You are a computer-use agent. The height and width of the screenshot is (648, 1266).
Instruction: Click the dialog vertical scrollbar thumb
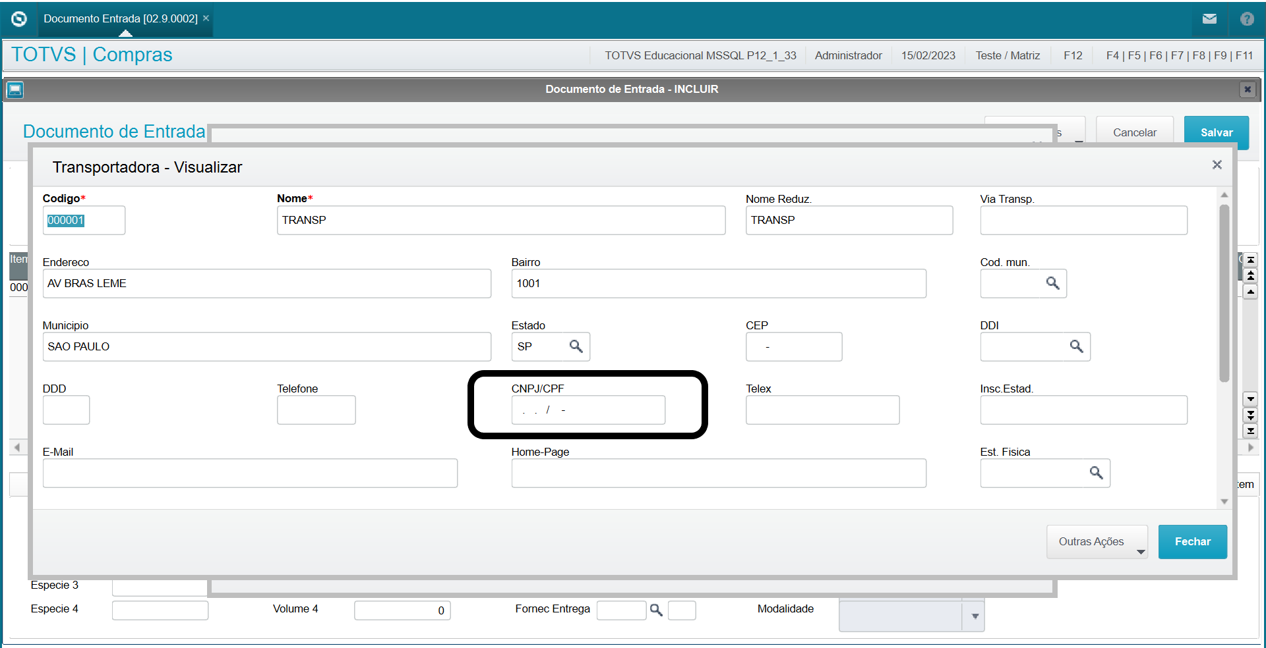coord(1224,293)
